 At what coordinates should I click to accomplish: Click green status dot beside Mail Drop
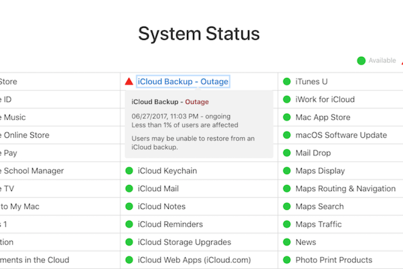point(287,153)
